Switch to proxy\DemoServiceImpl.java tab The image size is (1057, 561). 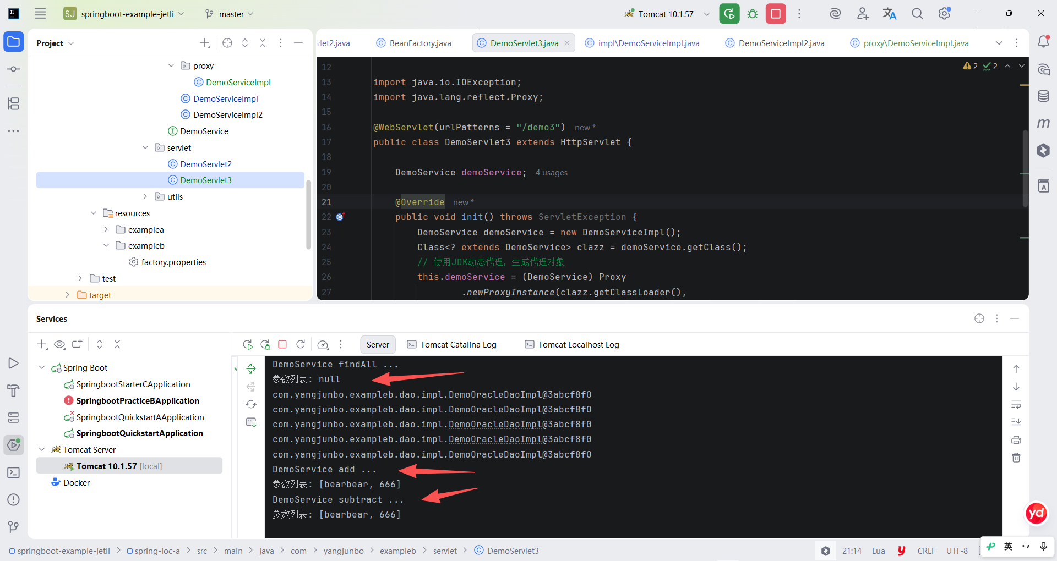click(909, 43)
